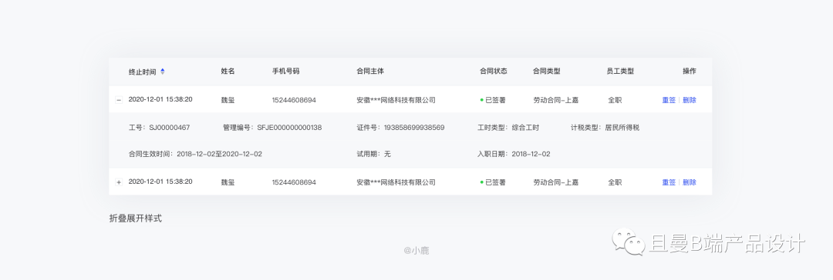
Task: Click 删除 in the collapsed row
Action: tap(690, 182)
